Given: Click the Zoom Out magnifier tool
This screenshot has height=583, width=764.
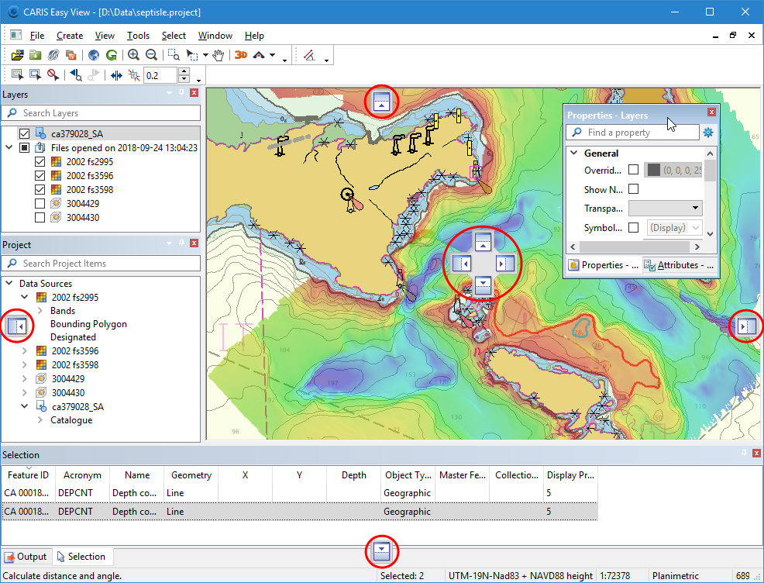Looking at the screenshot, I should (x=151, y=55).
